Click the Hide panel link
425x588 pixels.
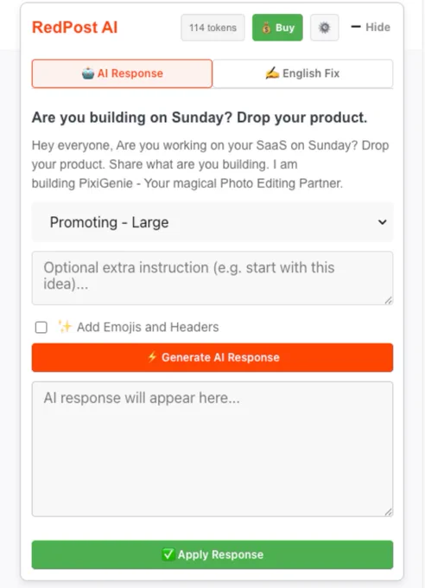coord(371,27)
